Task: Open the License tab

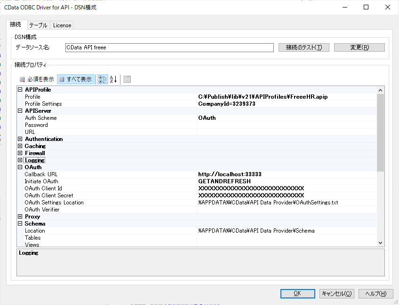Action: tap(62, 25)
